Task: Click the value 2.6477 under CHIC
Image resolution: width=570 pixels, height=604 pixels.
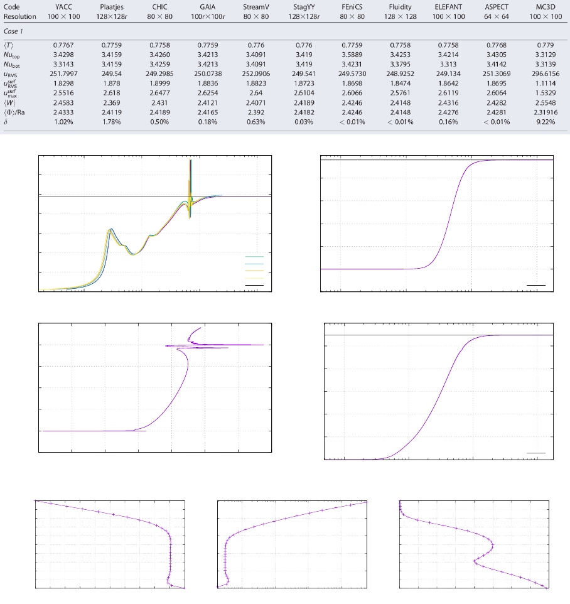Action: pyautogui.click(x=160, y=93)
